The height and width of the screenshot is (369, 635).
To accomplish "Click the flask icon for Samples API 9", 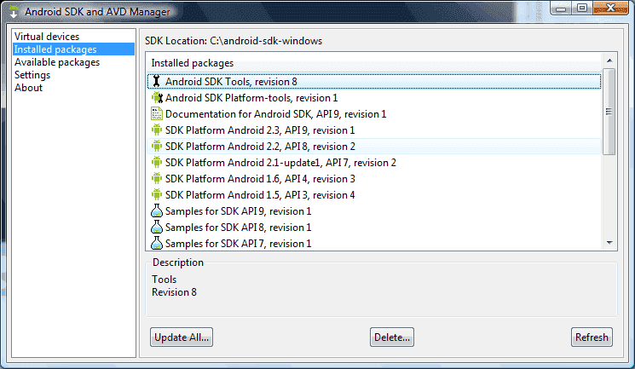I will pyautogui.click(x=156, y=211).
